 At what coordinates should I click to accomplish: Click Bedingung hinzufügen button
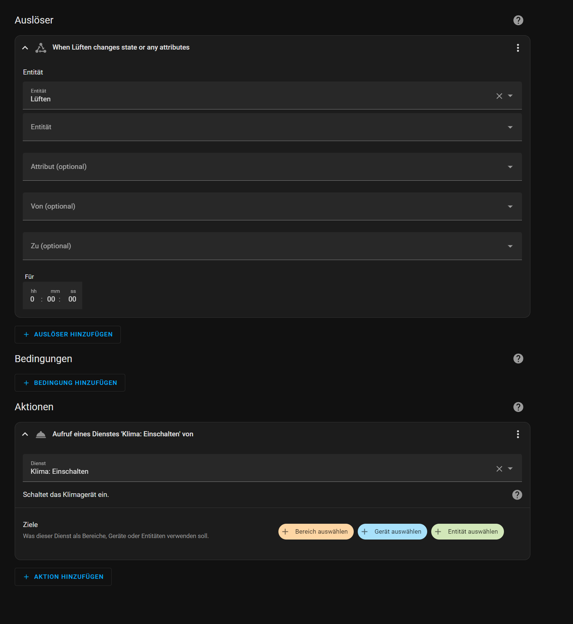tap(70, 383)
